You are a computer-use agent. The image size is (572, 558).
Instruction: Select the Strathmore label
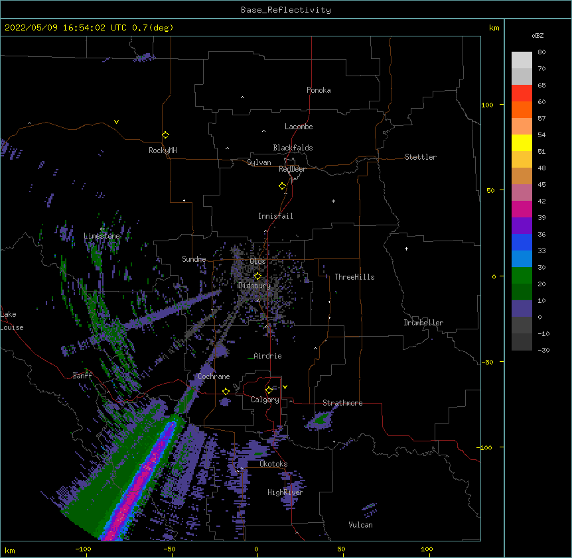pyautogui.click(x=342, y=403)
